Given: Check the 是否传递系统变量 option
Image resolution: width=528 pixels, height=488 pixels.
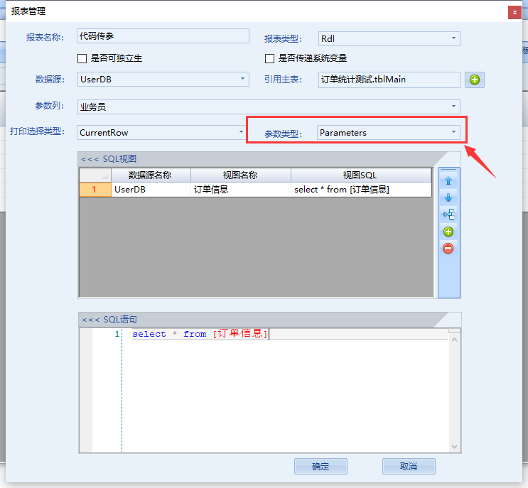Looking at the screenshot, I should 269,58.
